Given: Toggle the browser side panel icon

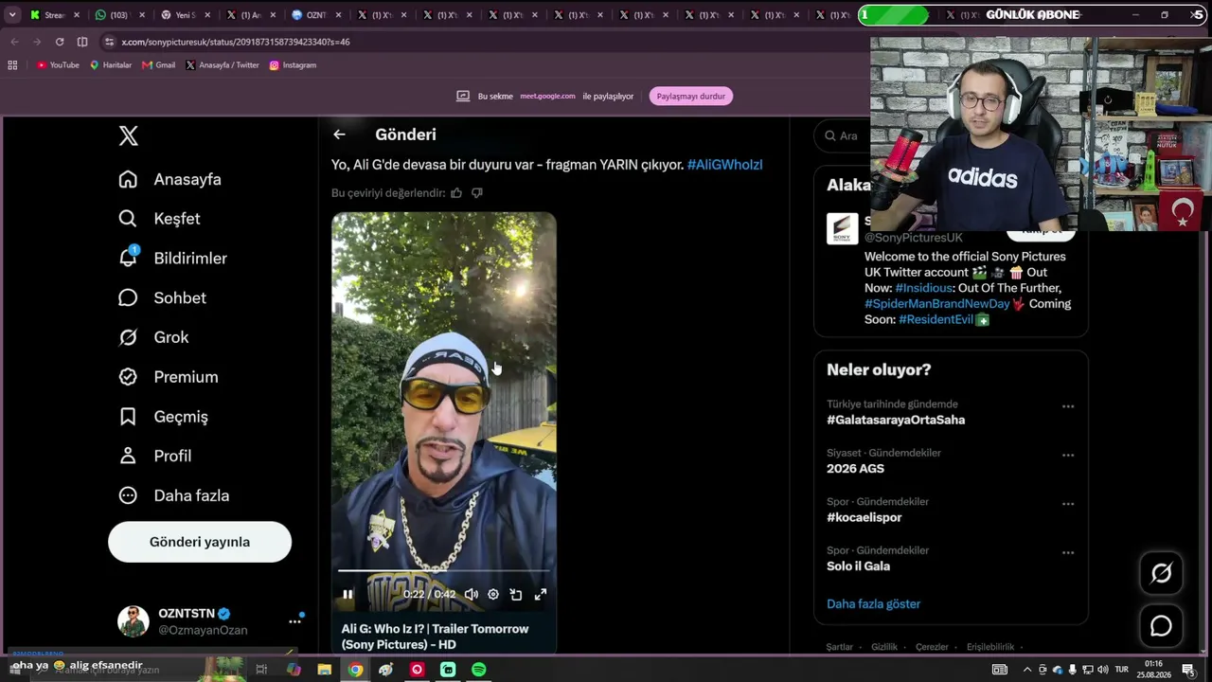Looking at the screenshot, I should (82, 42).
